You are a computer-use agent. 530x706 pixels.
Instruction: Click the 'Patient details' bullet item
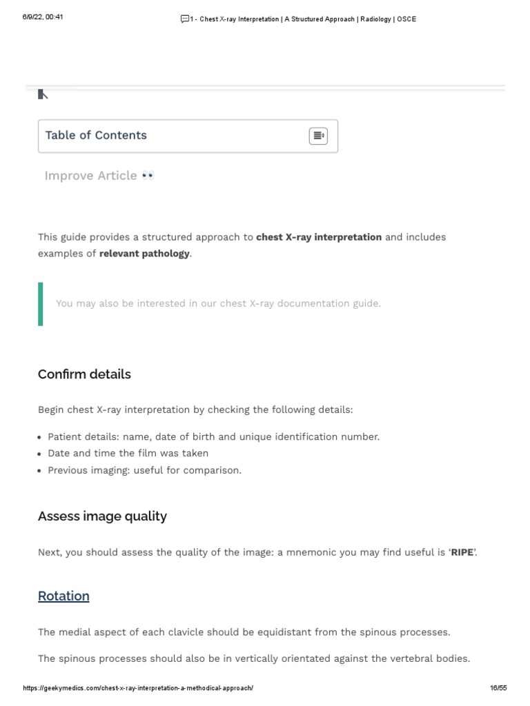[213, 436]
